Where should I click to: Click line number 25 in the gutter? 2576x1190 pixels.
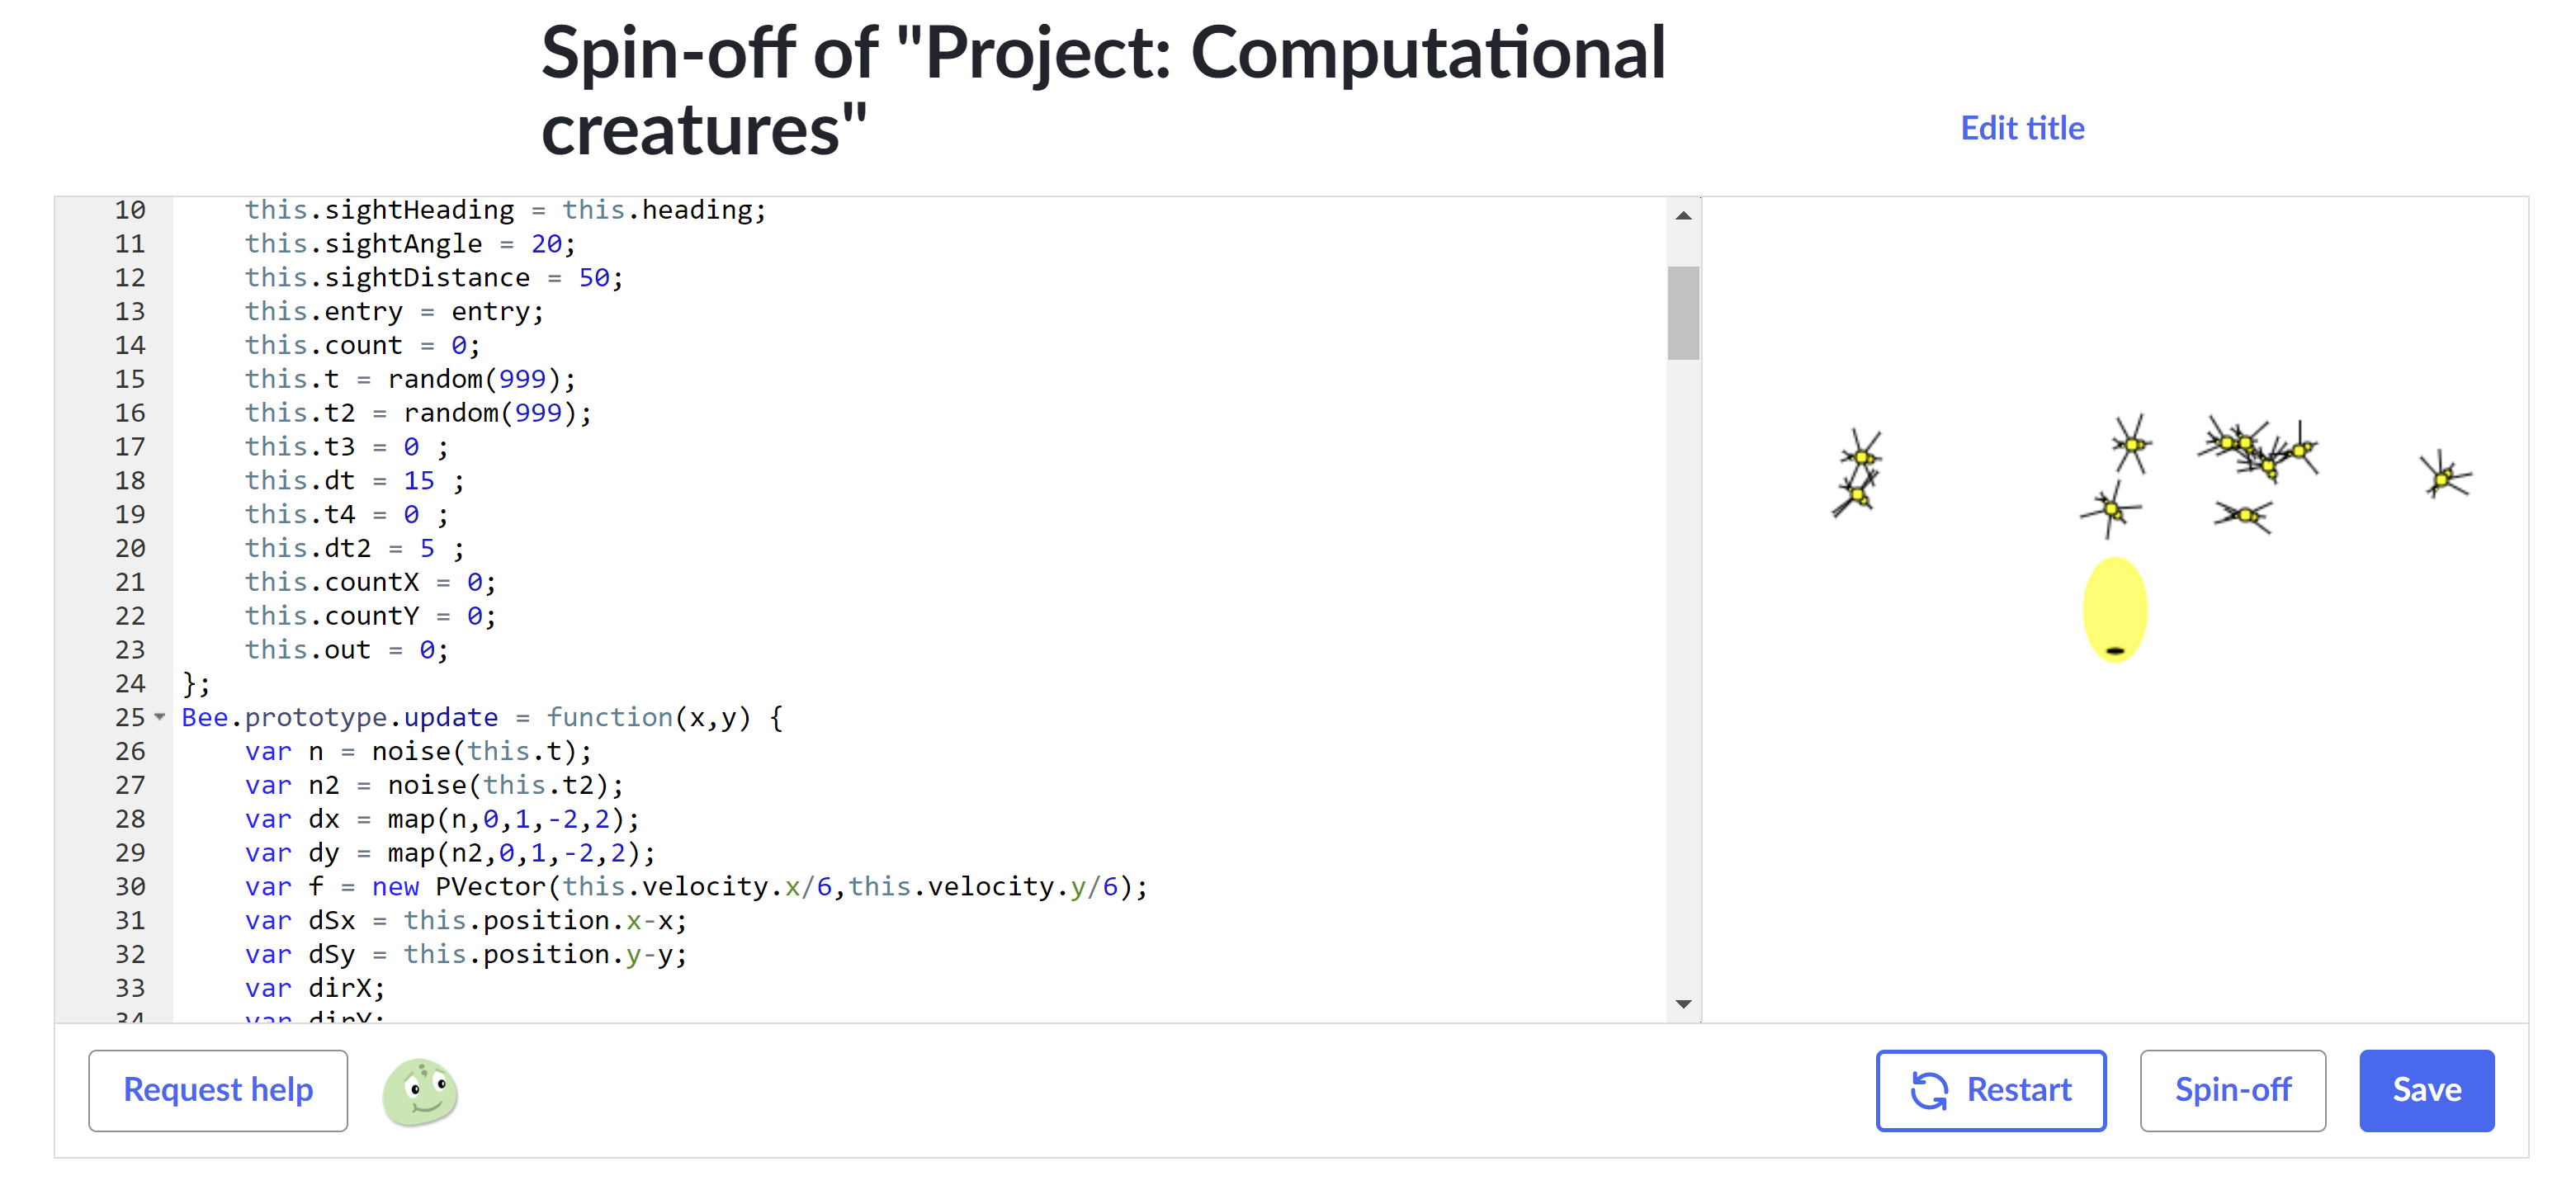[130, 716]
